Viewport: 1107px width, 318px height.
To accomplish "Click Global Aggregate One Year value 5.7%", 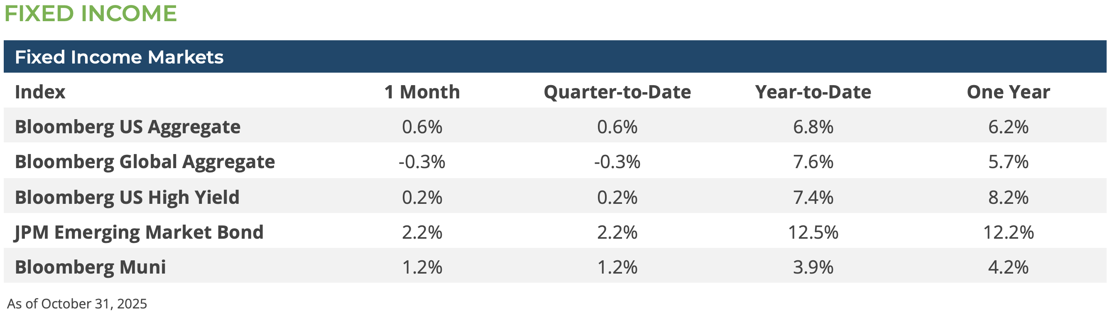I will pos(1008,162).
